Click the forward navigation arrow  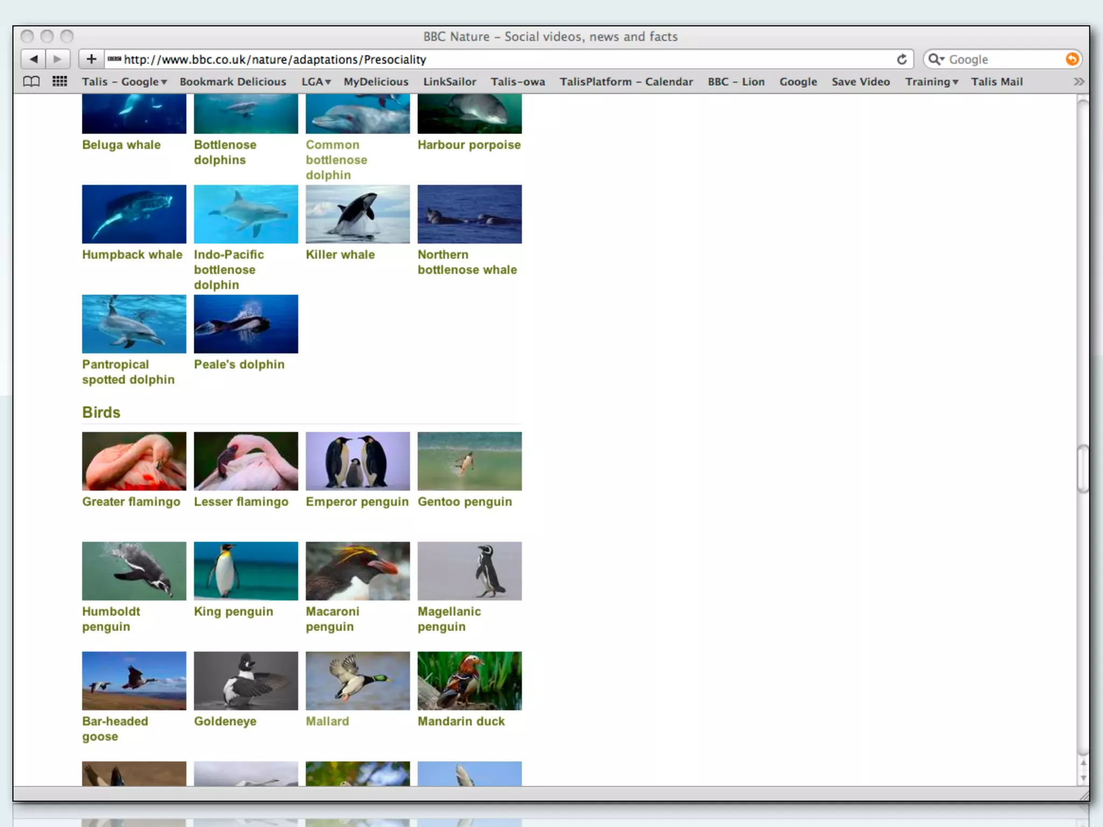coord(58,59)
